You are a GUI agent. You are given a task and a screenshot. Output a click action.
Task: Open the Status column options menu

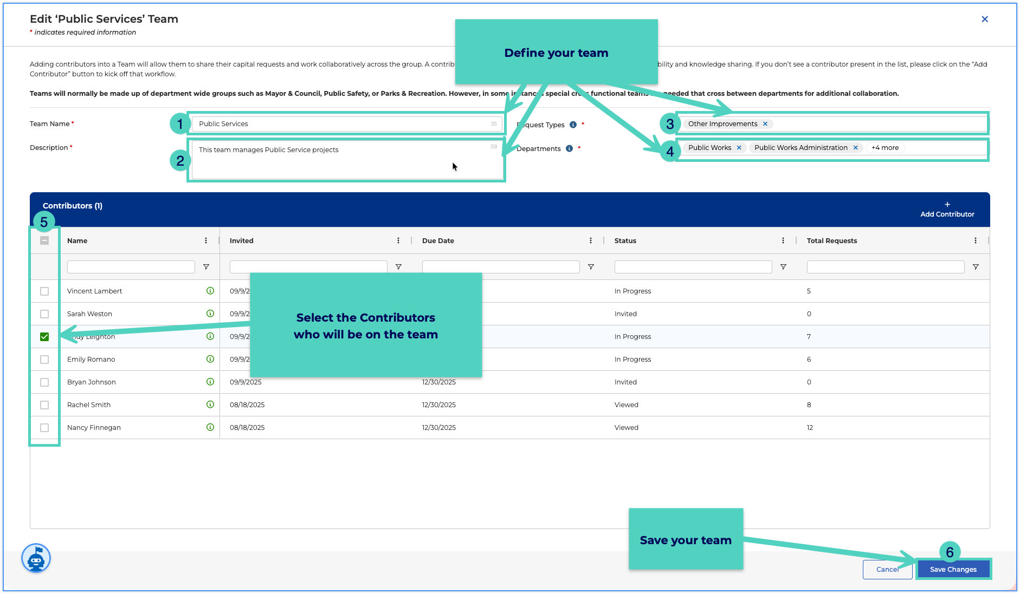point(783,240)
